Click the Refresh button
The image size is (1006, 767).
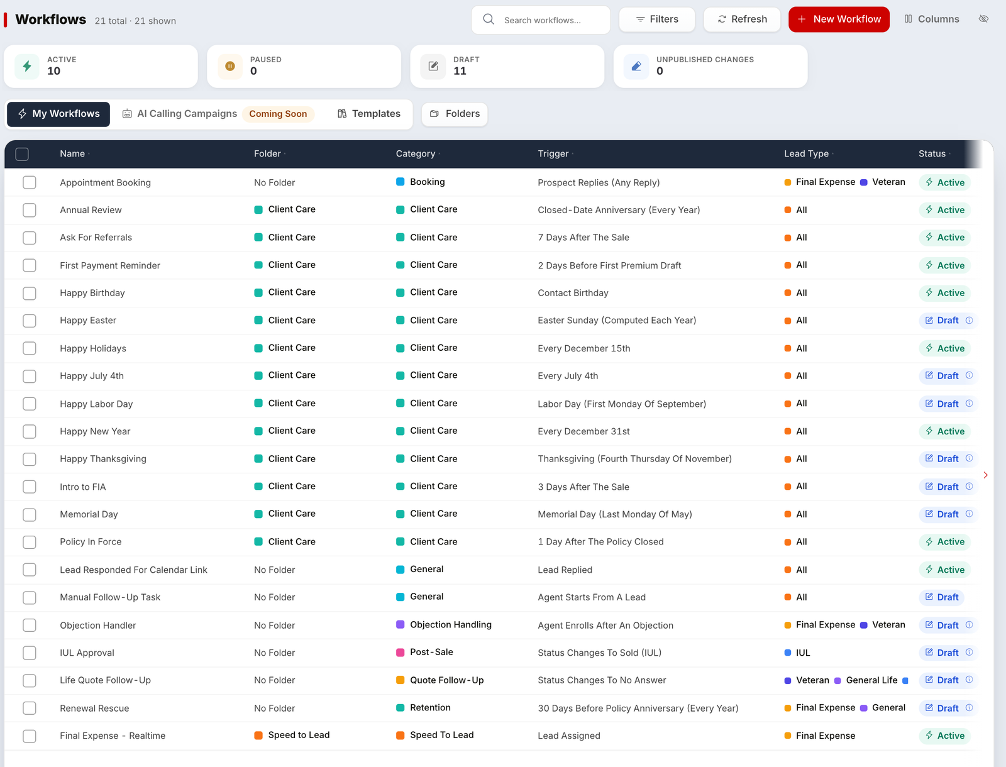click(742, 19)
